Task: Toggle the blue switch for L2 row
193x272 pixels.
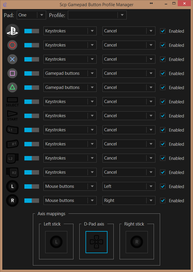Action: click(32, 158)
